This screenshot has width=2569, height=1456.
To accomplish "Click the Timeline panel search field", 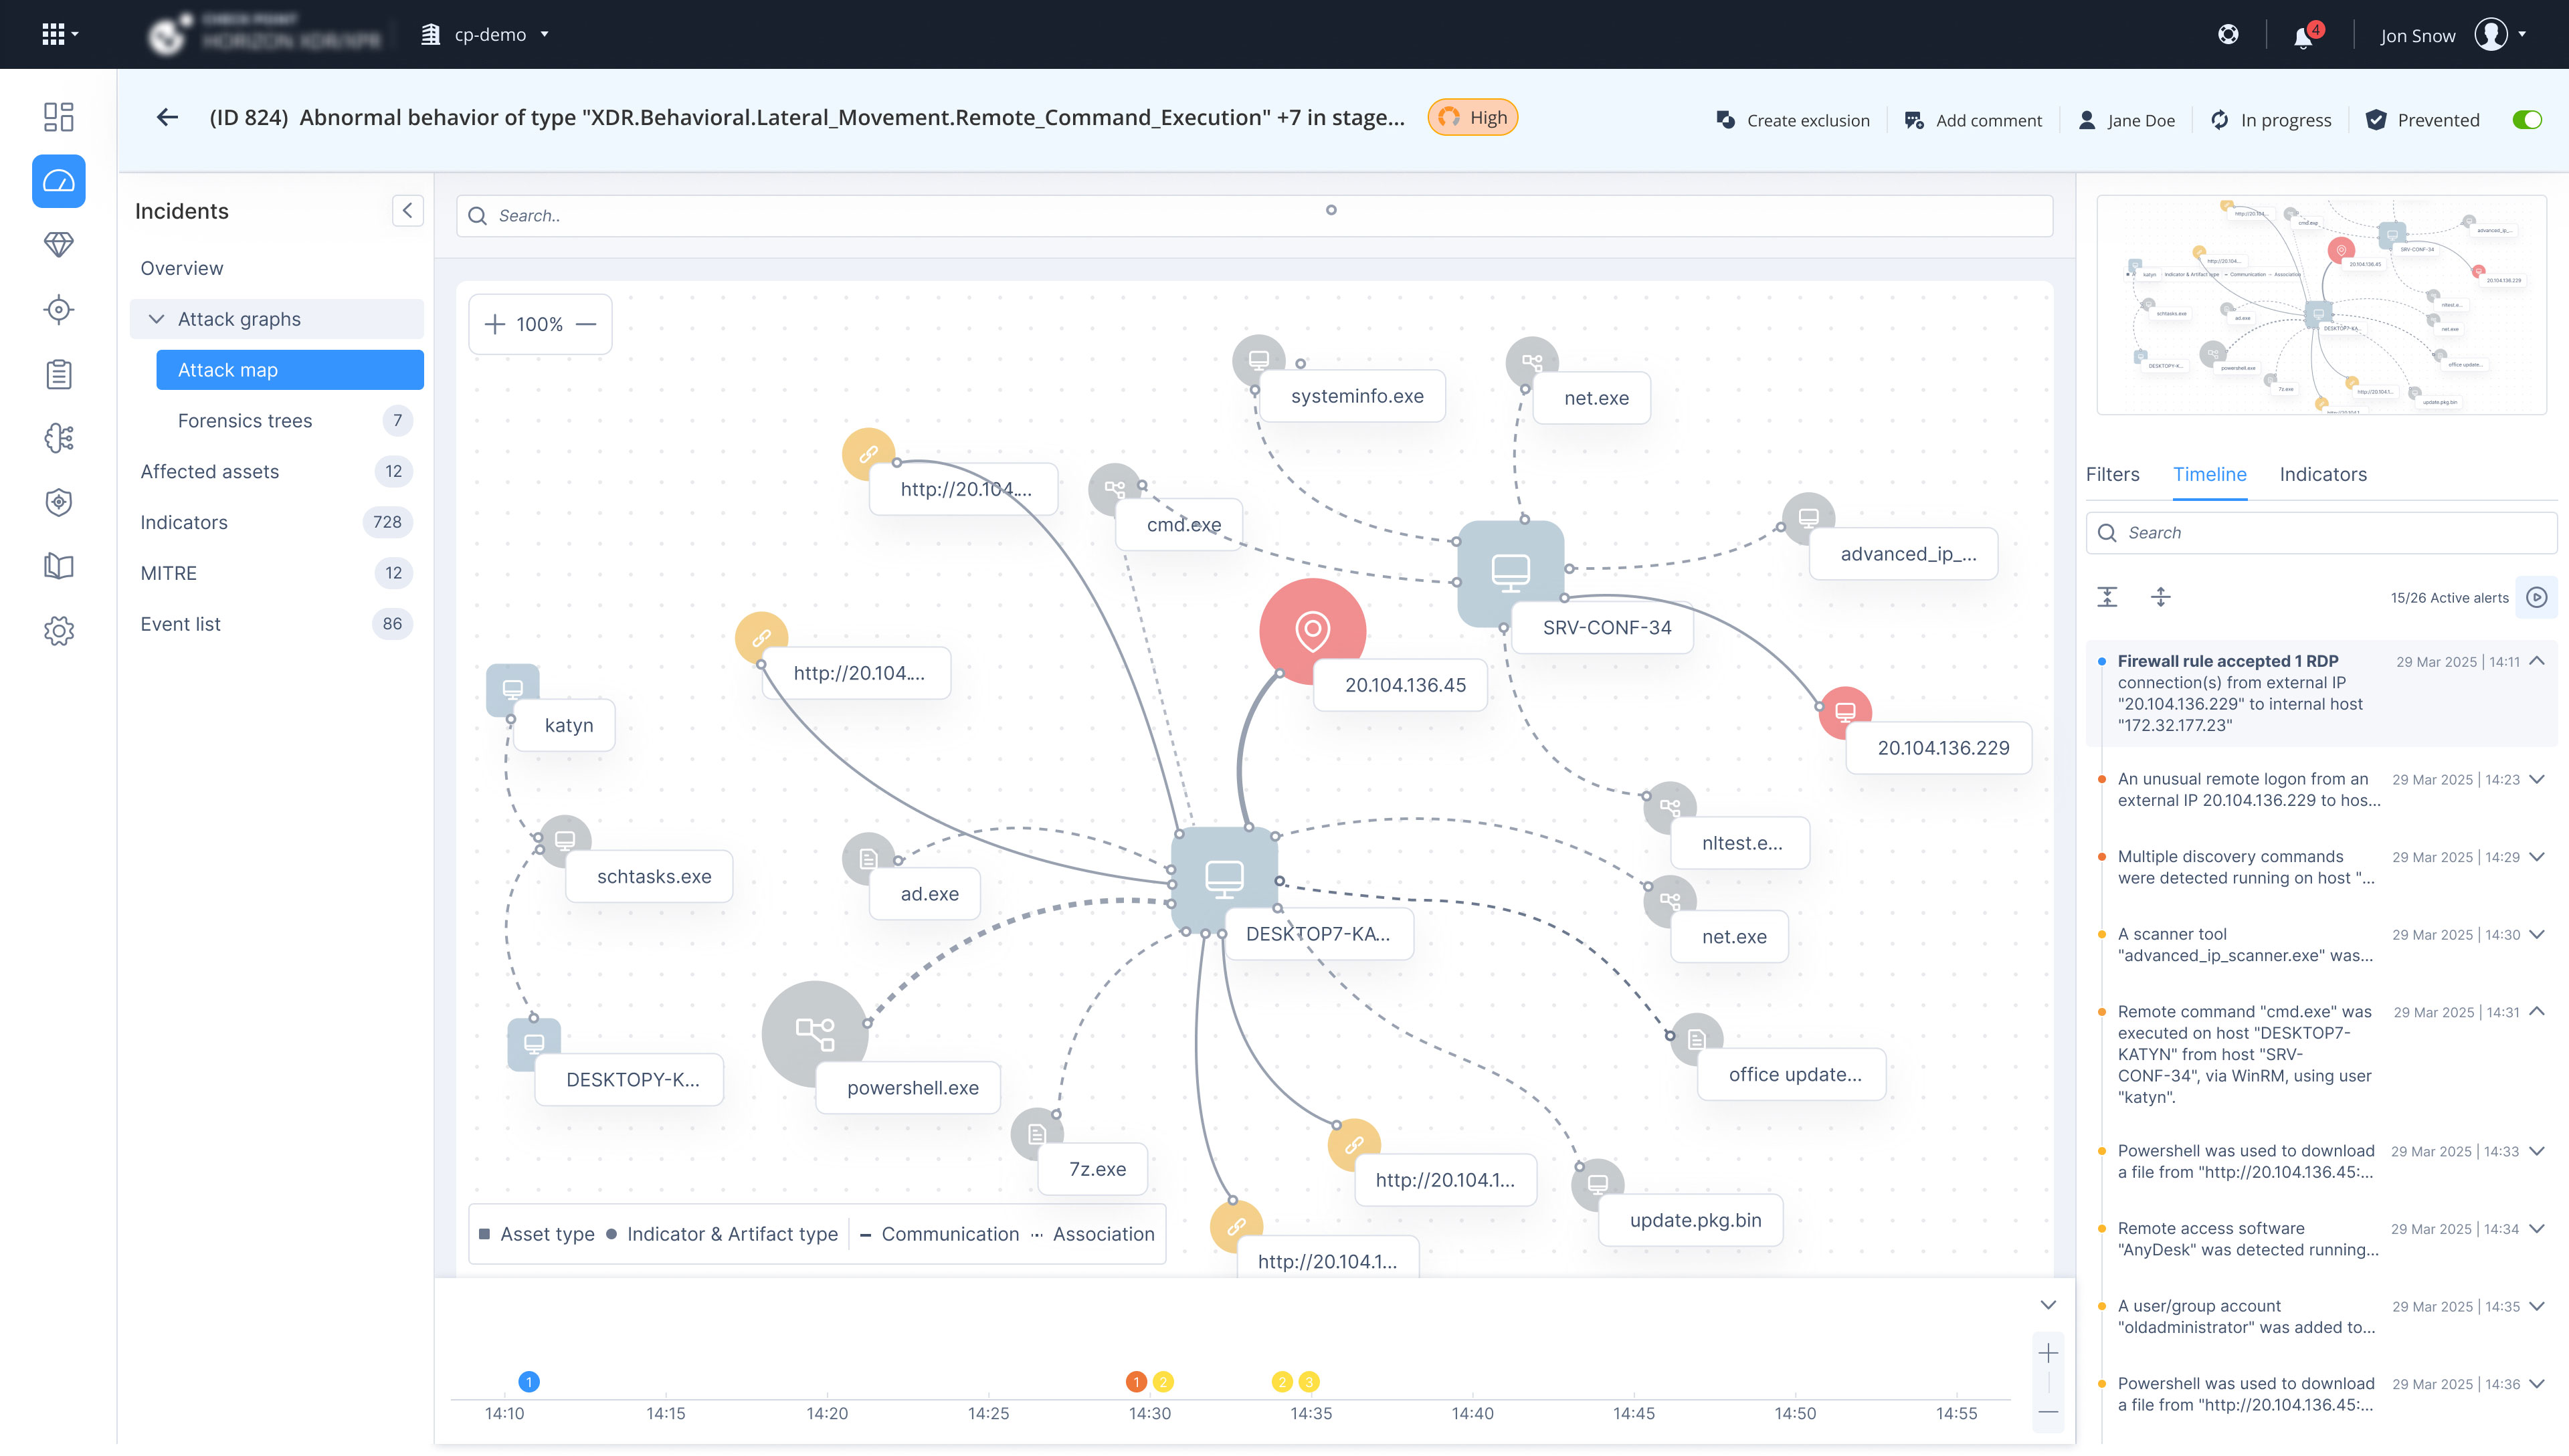I will tap(2321, 533).
